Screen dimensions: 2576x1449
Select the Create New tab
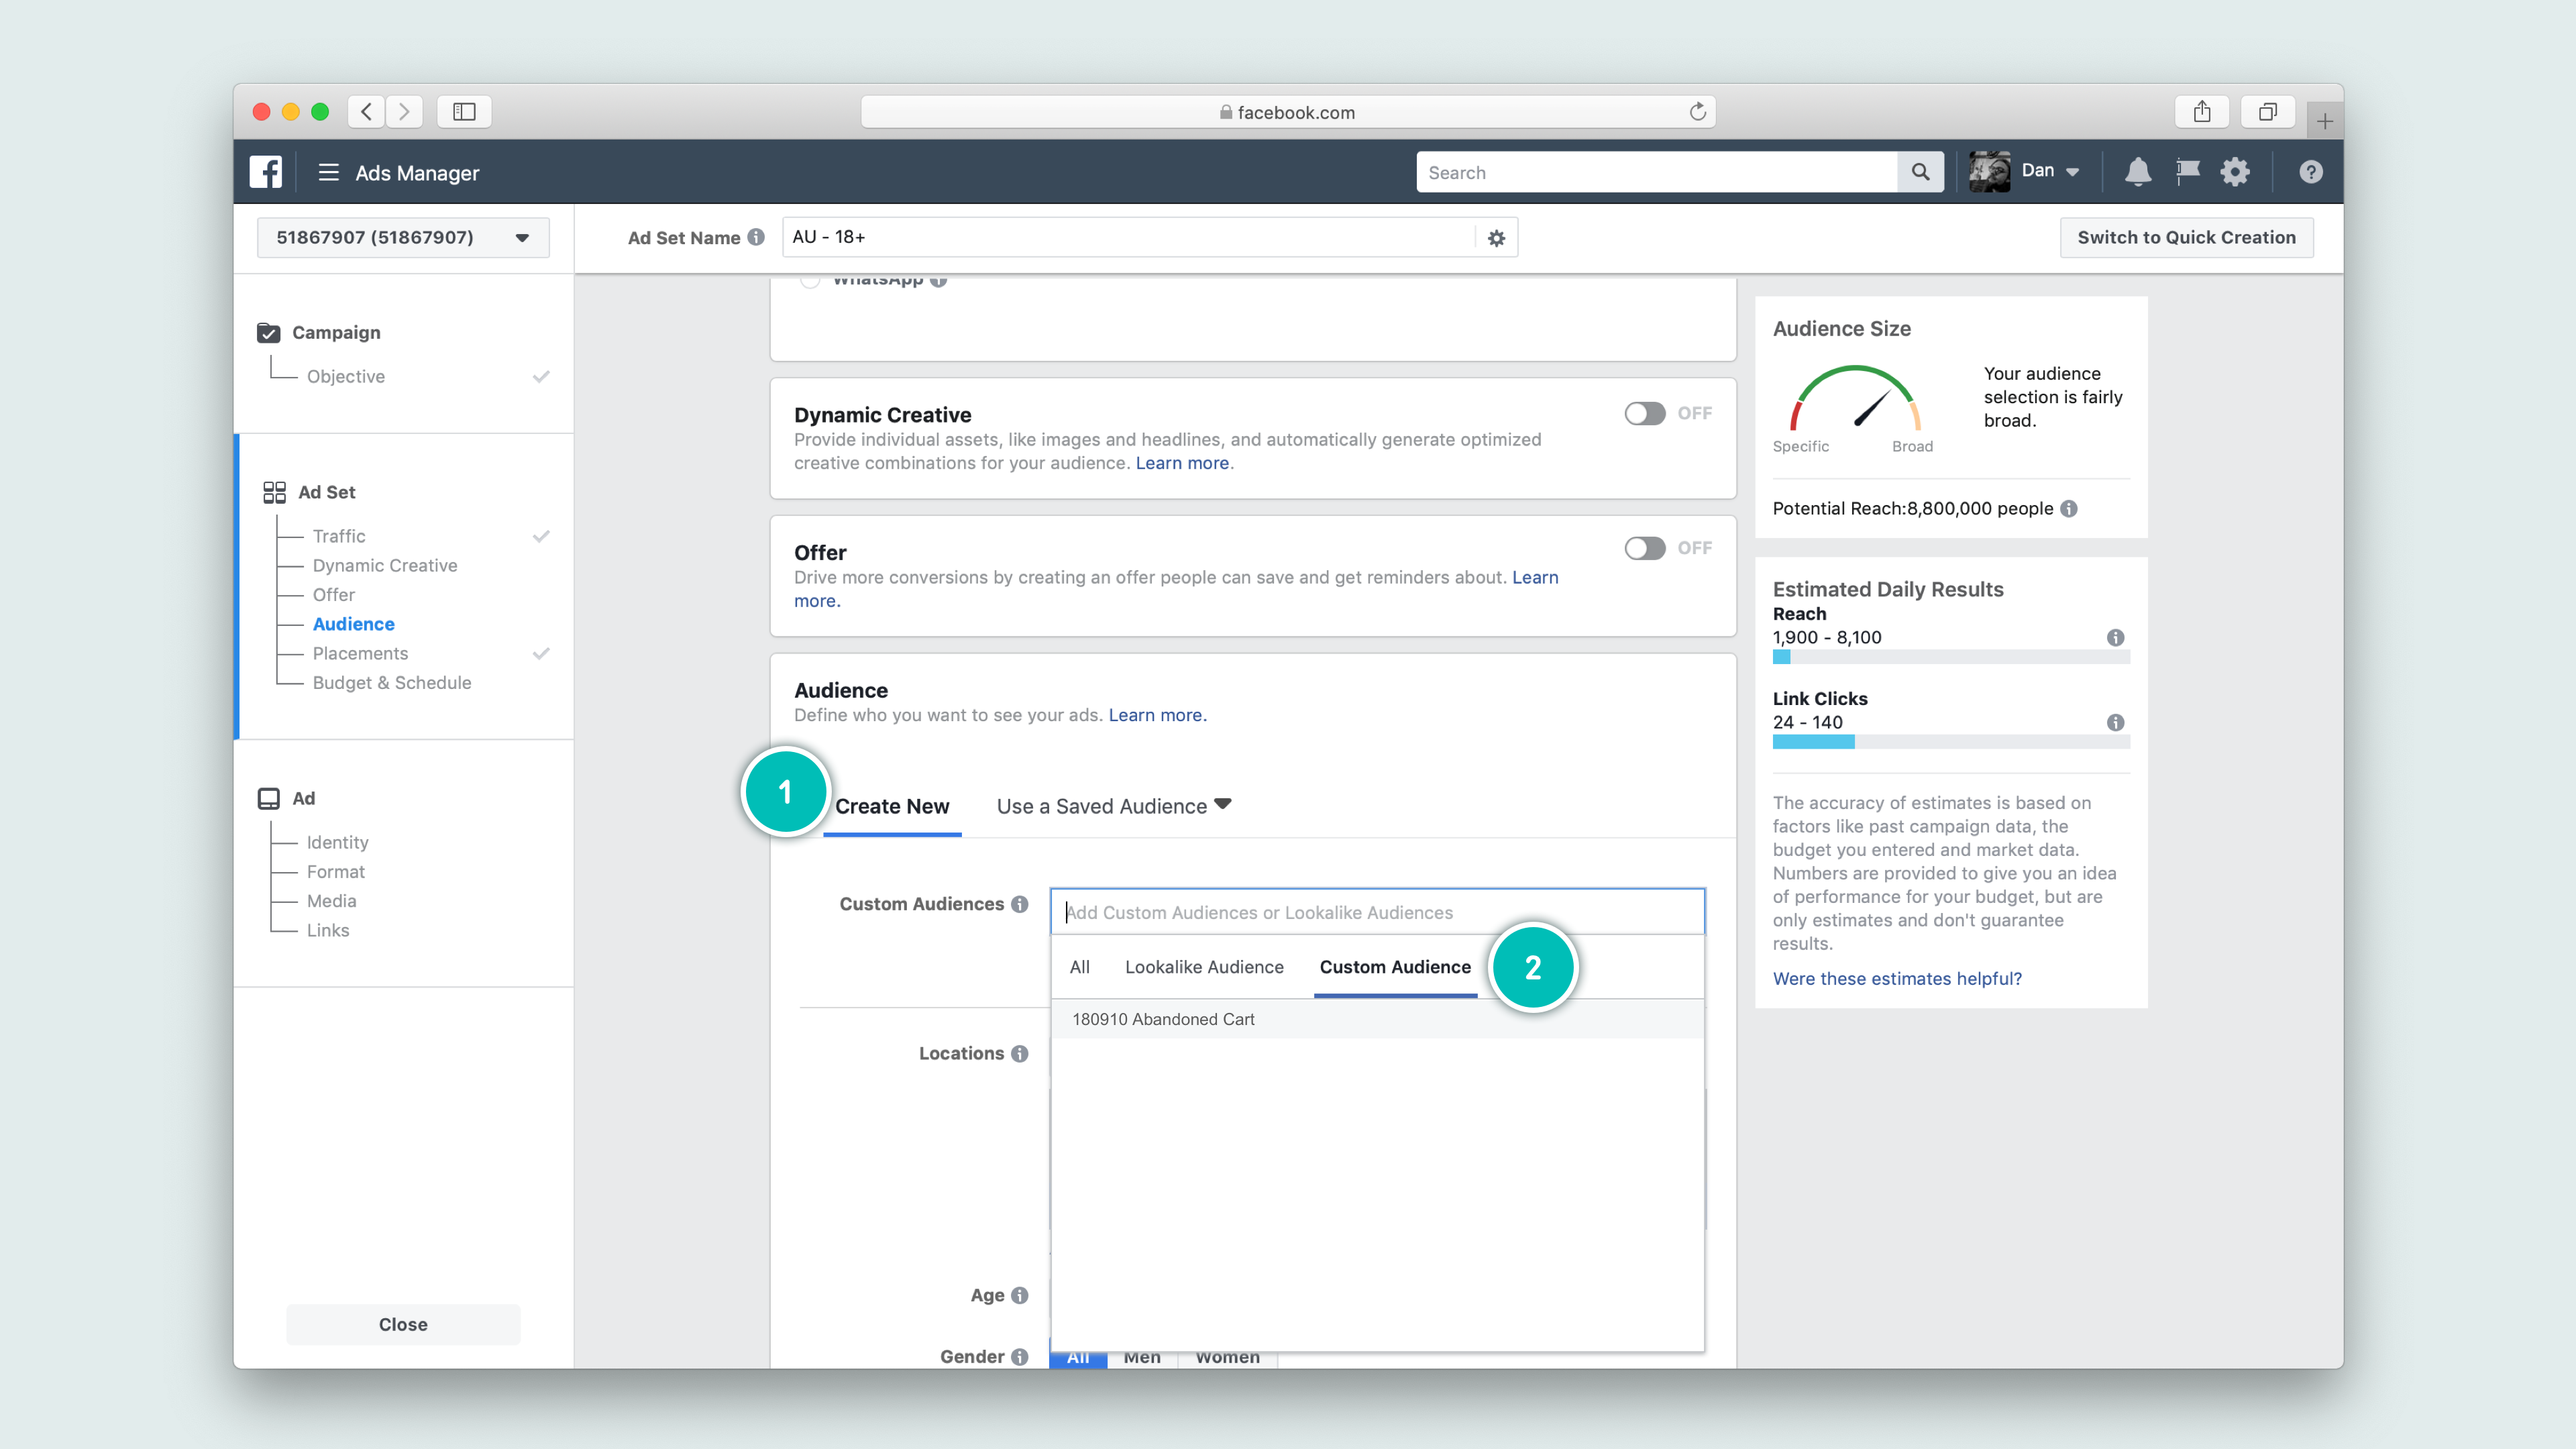[892, 806]
